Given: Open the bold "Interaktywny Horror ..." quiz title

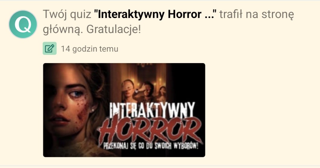Looking at the screenshot, I should coord(155,14).
